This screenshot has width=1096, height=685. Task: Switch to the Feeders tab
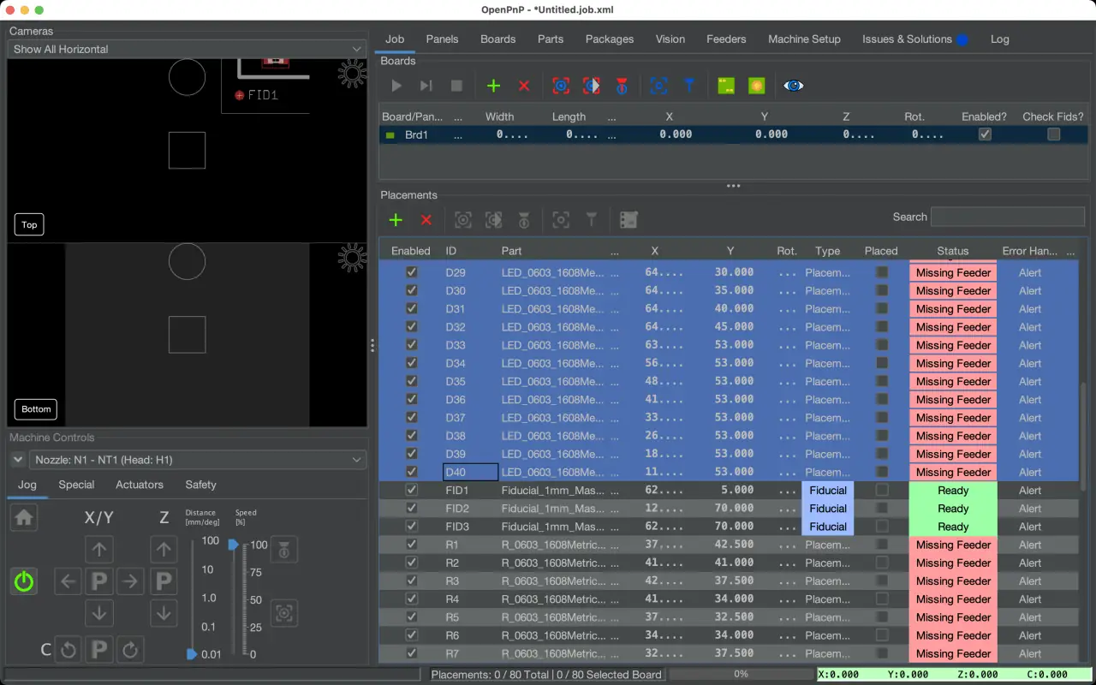pyautogui.click(x=726, y=39)
